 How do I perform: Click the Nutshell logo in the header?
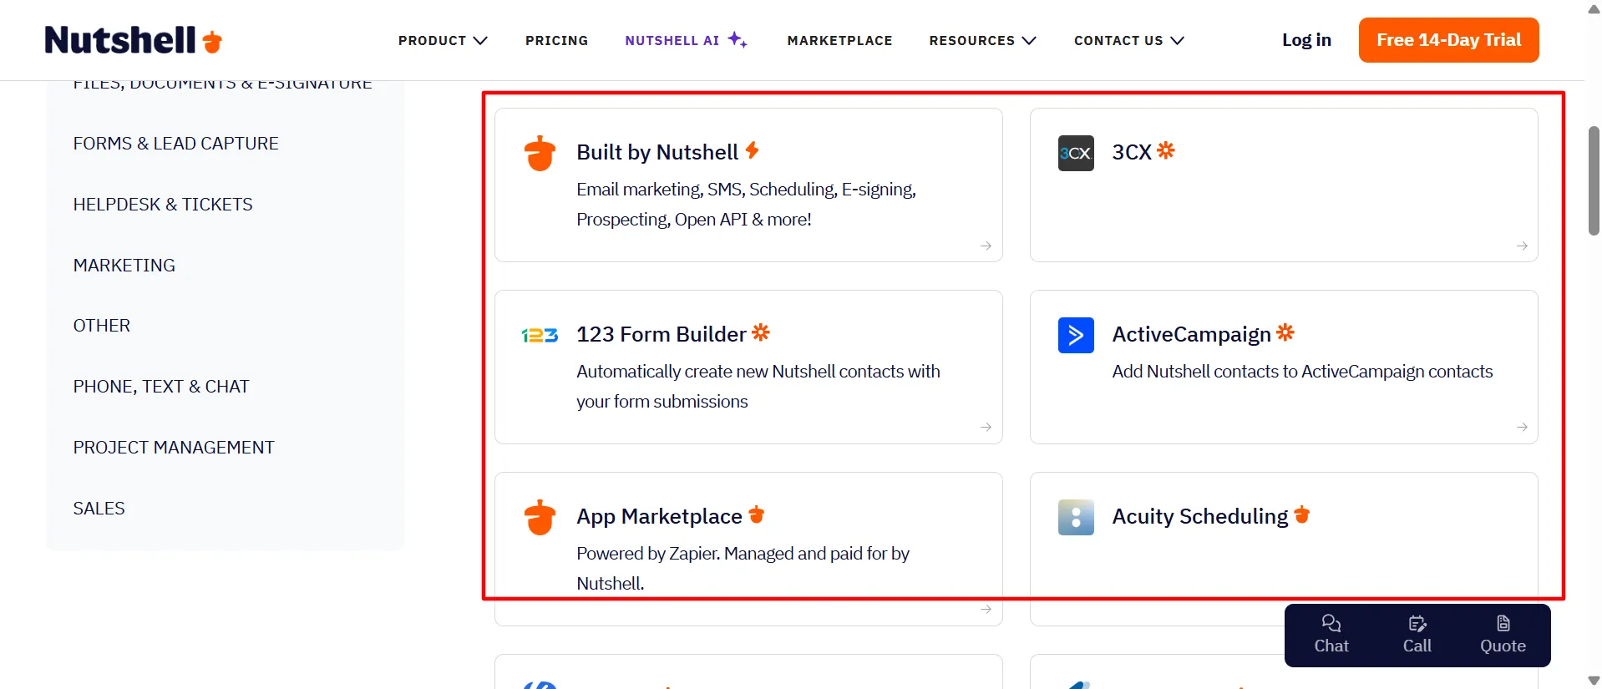(x=134, y=40)
